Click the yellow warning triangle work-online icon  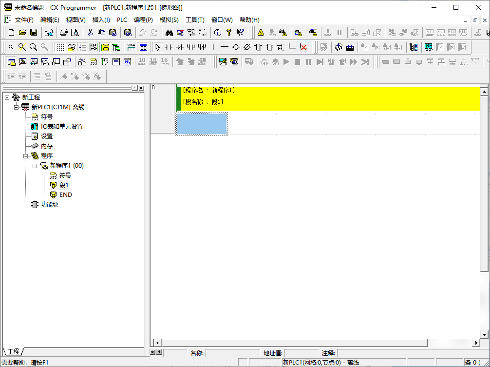point(261,32)
